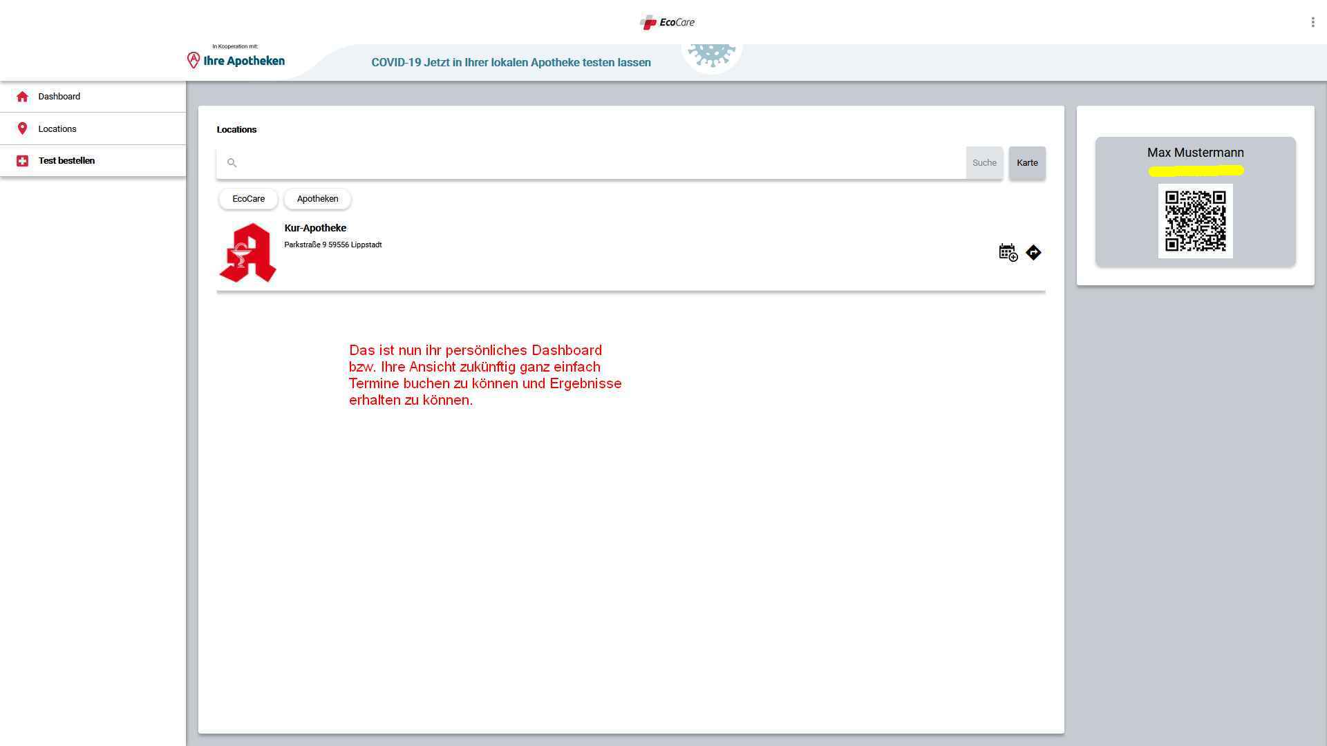Click the Ihre Apotheken logo
The width and height of the screenshot is (1327, 746).
236,60
